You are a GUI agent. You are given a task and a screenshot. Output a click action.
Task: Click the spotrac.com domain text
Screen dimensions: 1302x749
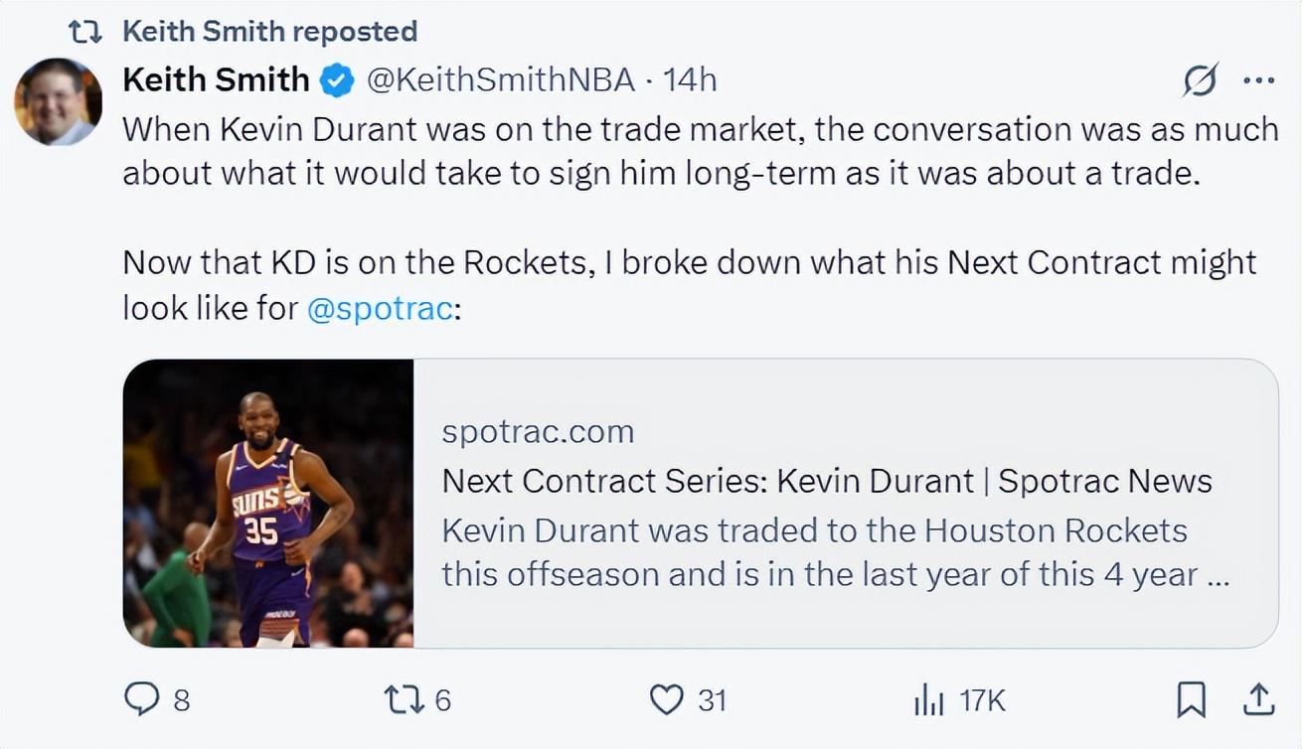(x=538, y=432)
